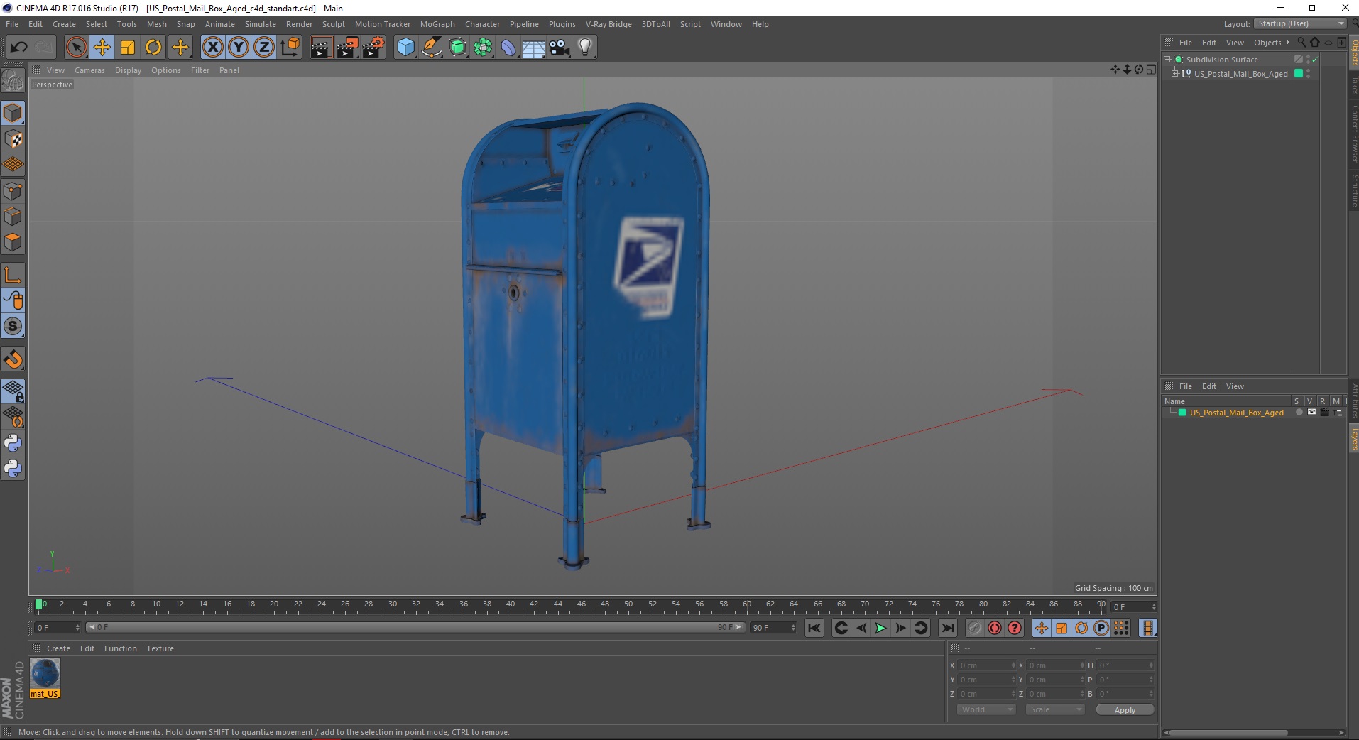
Task: Click the timeline range slider bar
Action: [415, 627]
